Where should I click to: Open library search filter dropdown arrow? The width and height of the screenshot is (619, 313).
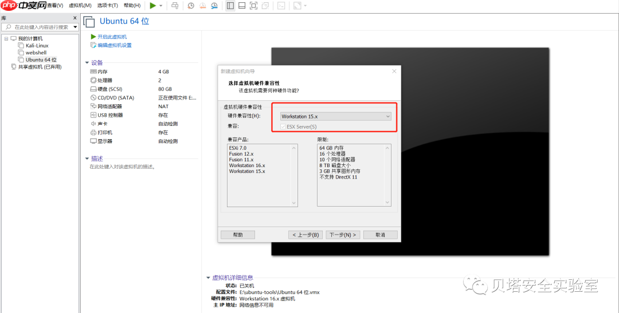coord(76,27)
